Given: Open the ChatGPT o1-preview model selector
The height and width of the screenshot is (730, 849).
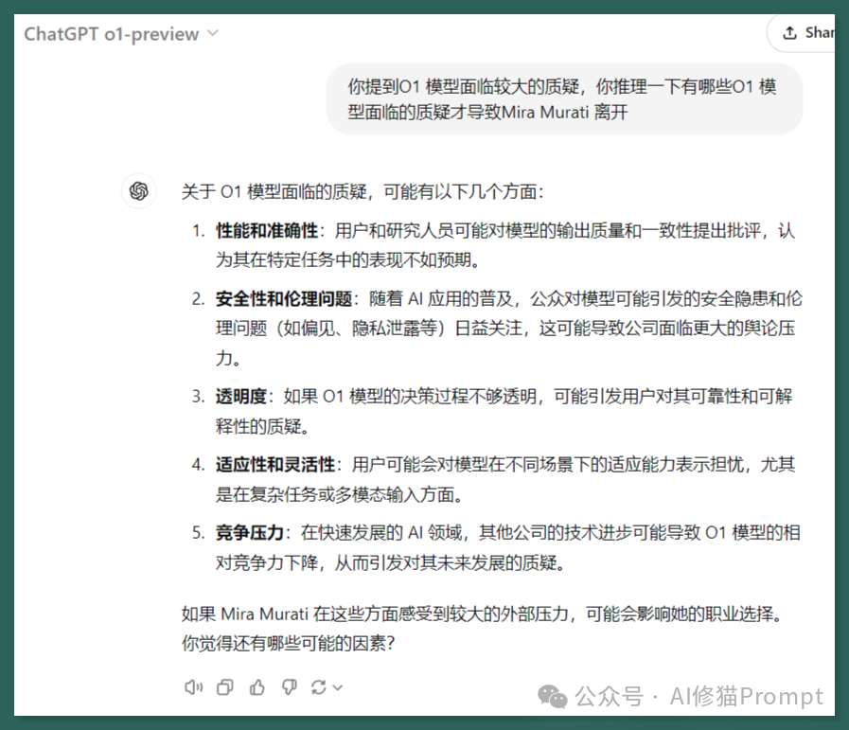Looking at the screenshot, I should [x=121, y=33].
